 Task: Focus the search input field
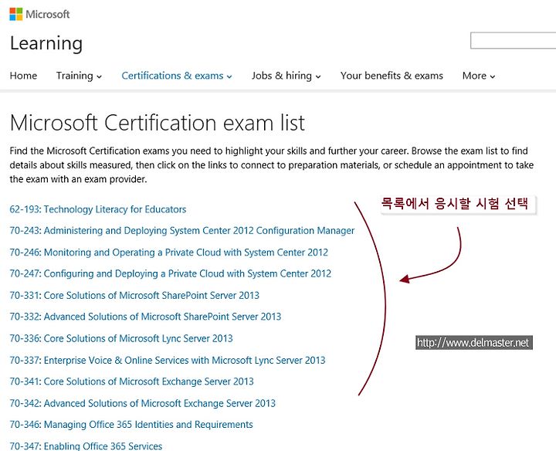pyautogui.click(x=513, y=40)
